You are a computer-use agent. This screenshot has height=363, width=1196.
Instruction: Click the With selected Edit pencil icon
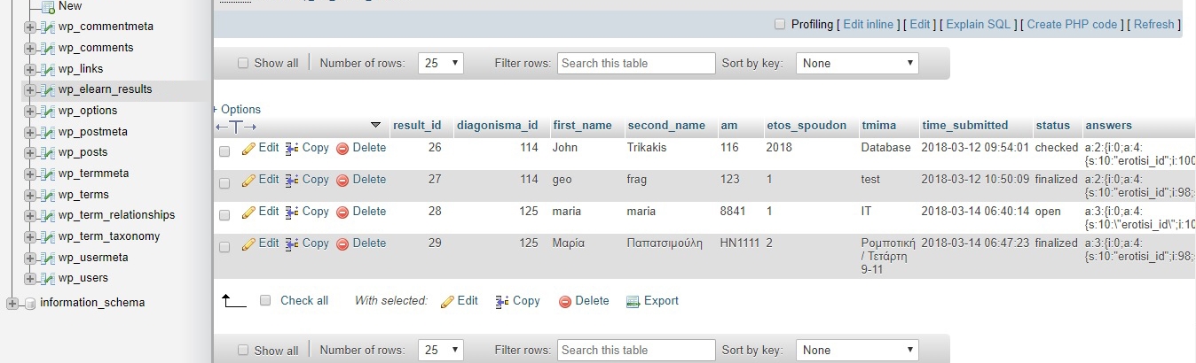447,302
